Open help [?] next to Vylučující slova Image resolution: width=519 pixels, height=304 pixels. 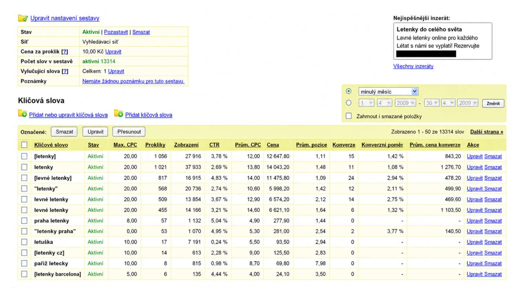click(65, 71)
